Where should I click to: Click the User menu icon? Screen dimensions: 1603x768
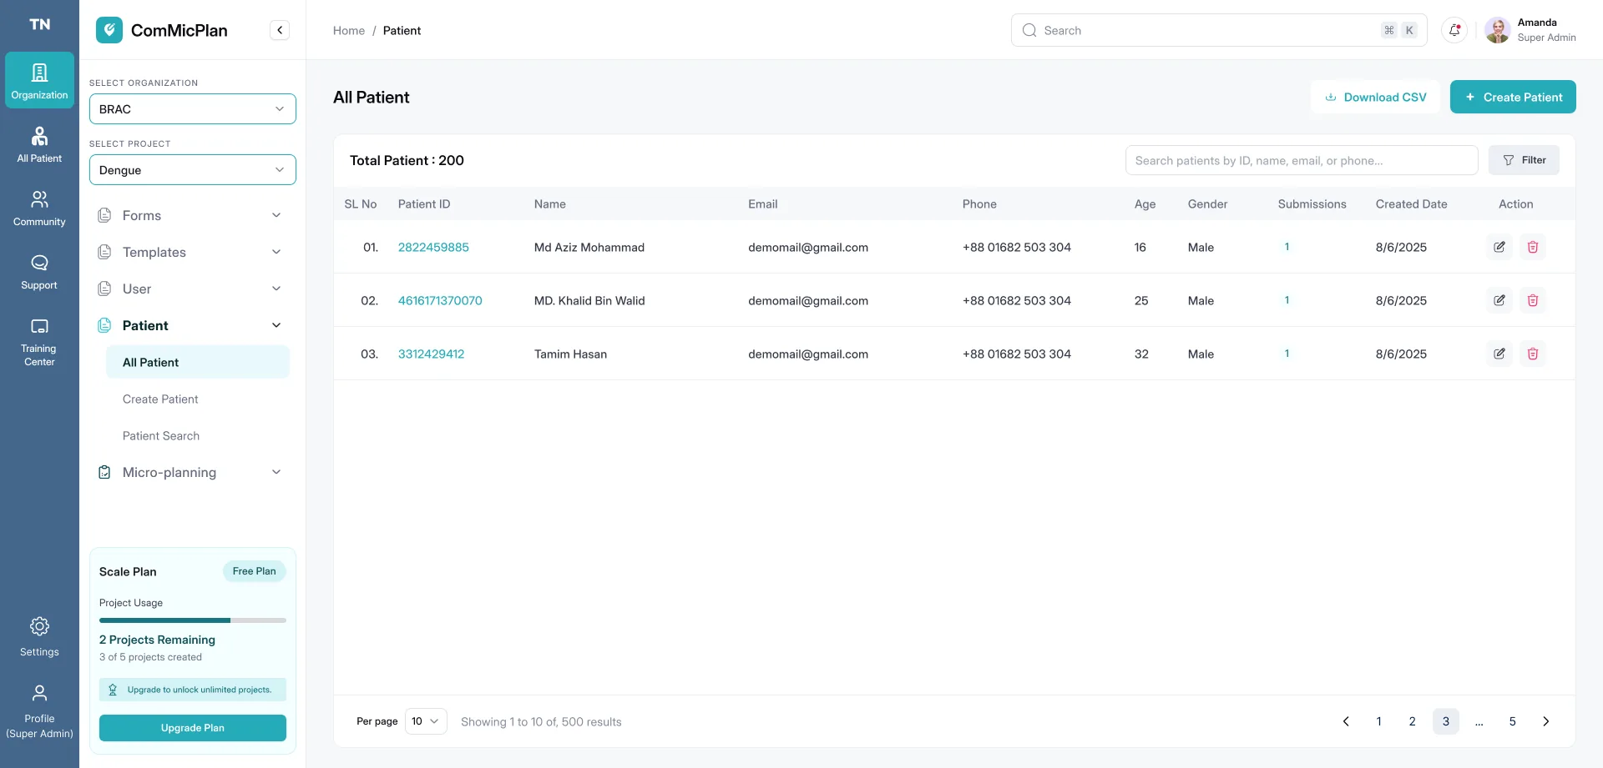coord(104,289)
